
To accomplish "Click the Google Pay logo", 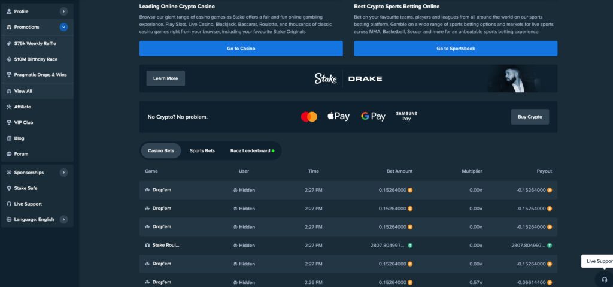I will [x=373, y=116].
